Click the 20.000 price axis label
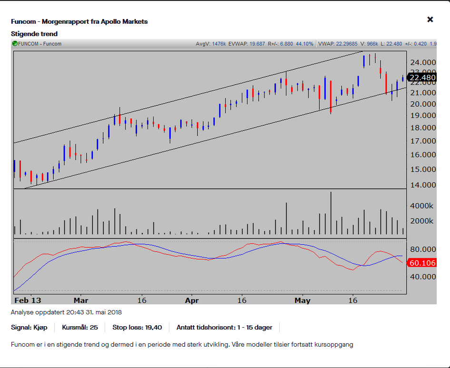450x368 pixels. tap(423, 104)
